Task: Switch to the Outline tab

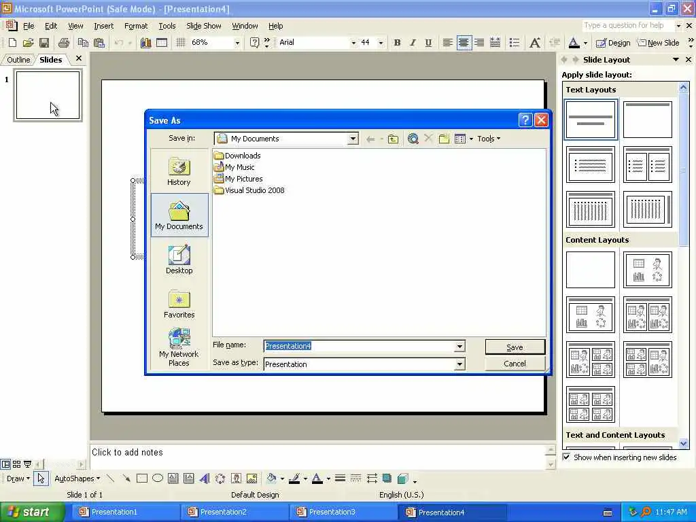Action: click(18, 60)
